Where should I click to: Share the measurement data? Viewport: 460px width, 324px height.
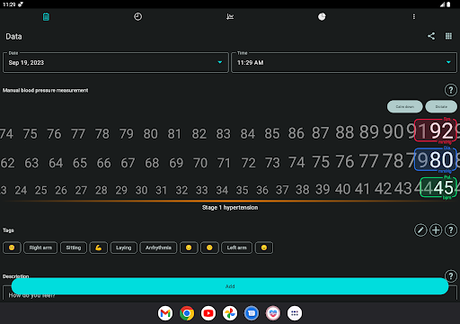coord(431,36)
